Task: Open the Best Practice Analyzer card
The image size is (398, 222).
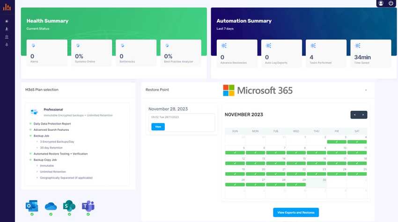Action: tap(181, 53)
